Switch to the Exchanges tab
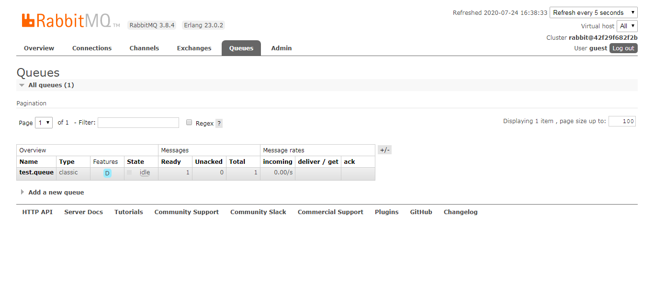The image size is (654, 286). point(194,48)
